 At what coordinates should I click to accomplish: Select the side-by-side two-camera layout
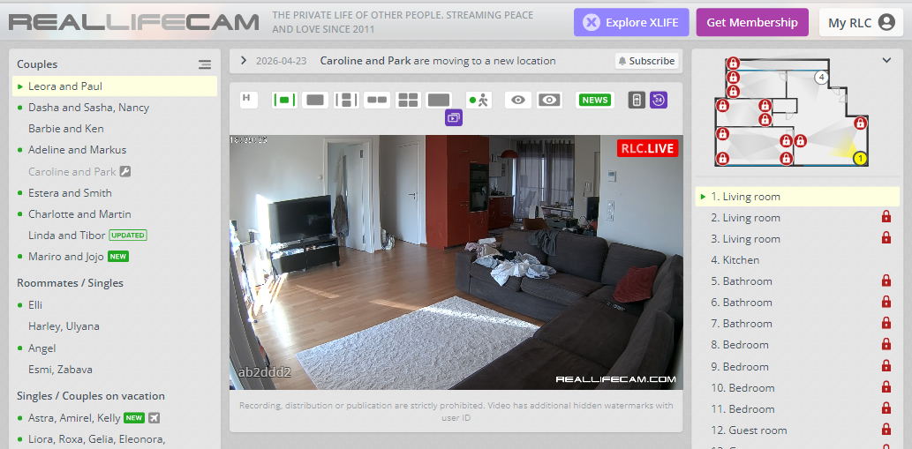click(x=377, y=100)
